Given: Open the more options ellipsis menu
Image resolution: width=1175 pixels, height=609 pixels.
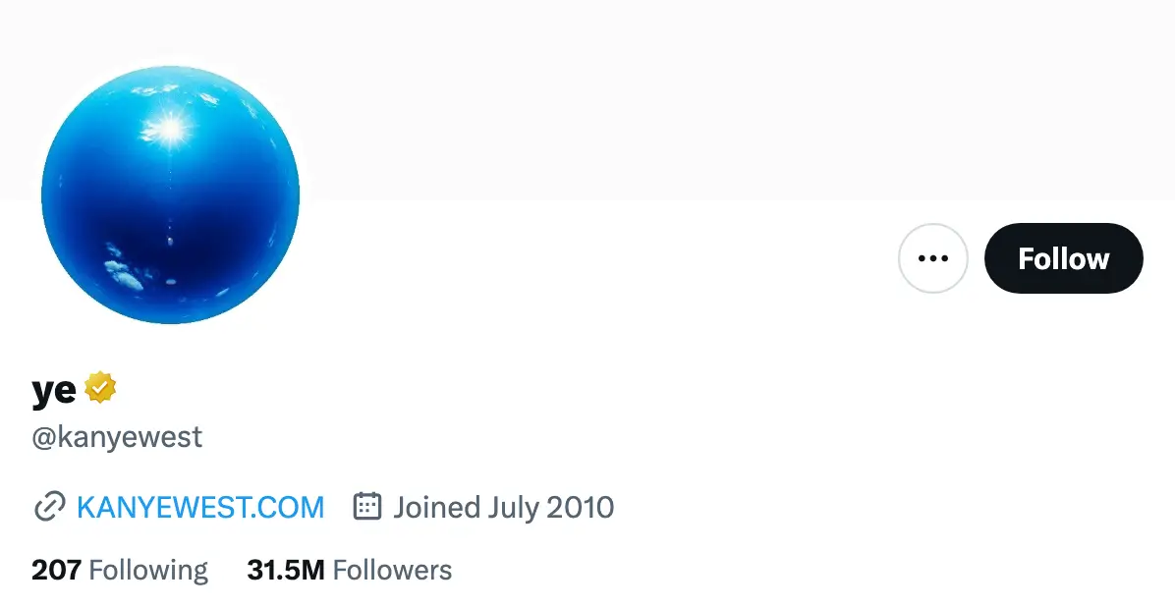Looking at the screenshot, I should pyautogui.click(x=933, y=257).
